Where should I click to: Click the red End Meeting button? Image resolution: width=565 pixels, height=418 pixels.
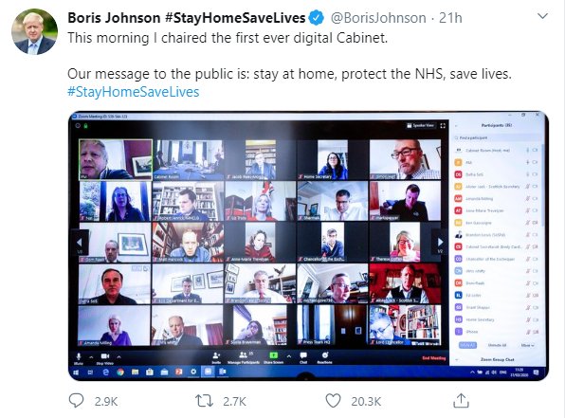coord(434,358)
